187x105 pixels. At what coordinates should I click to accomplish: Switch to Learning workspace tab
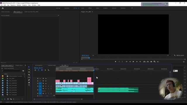[58, 8]
